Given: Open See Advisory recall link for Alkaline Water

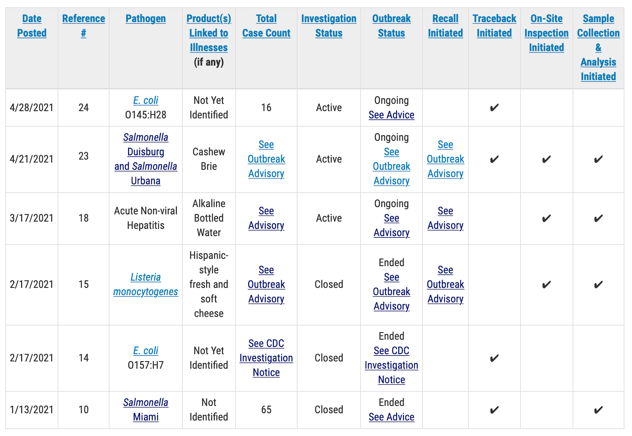Looking at the screenshot, I should [445, 218].
